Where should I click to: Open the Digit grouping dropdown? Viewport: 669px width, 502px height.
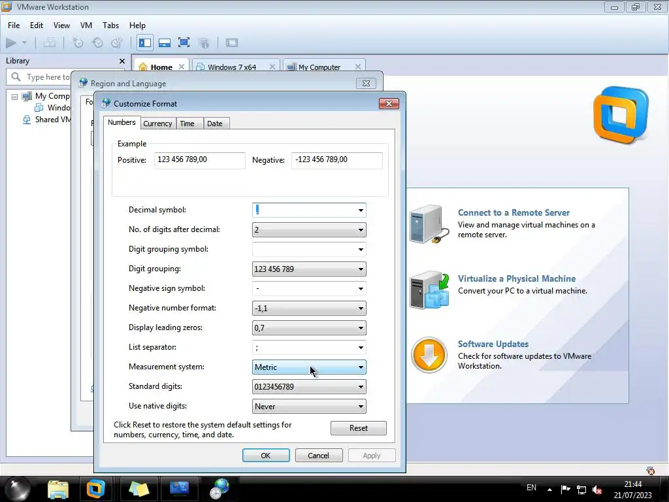click(x=309, y=269)
